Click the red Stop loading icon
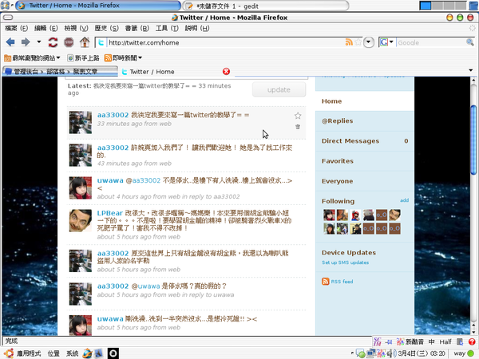479x359 pixels. 69,42
